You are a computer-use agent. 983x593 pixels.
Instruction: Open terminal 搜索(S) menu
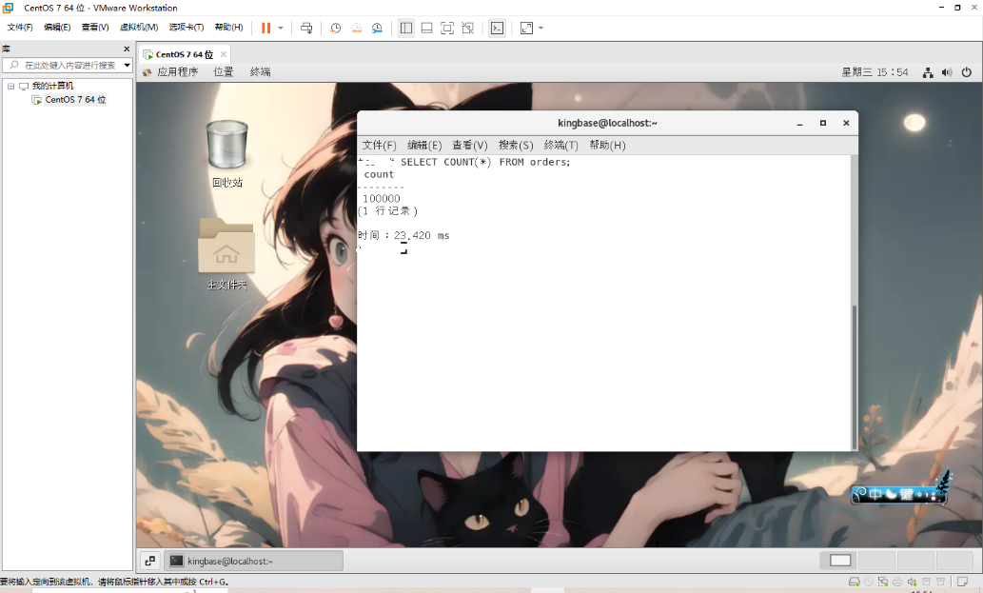[516, 146]
